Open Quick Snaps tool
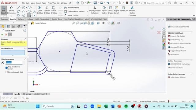Image resolution: width=196 pixels, height=110 pixels. [x=110, y=10]
